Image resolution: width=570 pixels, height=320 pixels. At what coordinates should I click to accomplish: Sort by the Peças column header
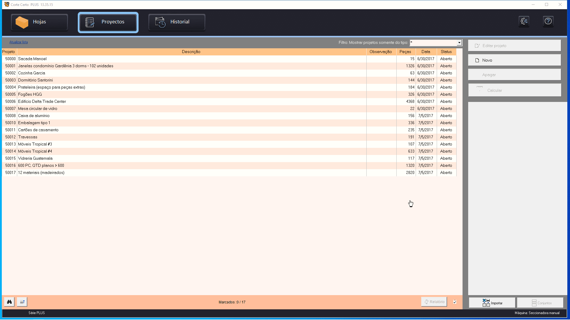[x=405, y=52]
